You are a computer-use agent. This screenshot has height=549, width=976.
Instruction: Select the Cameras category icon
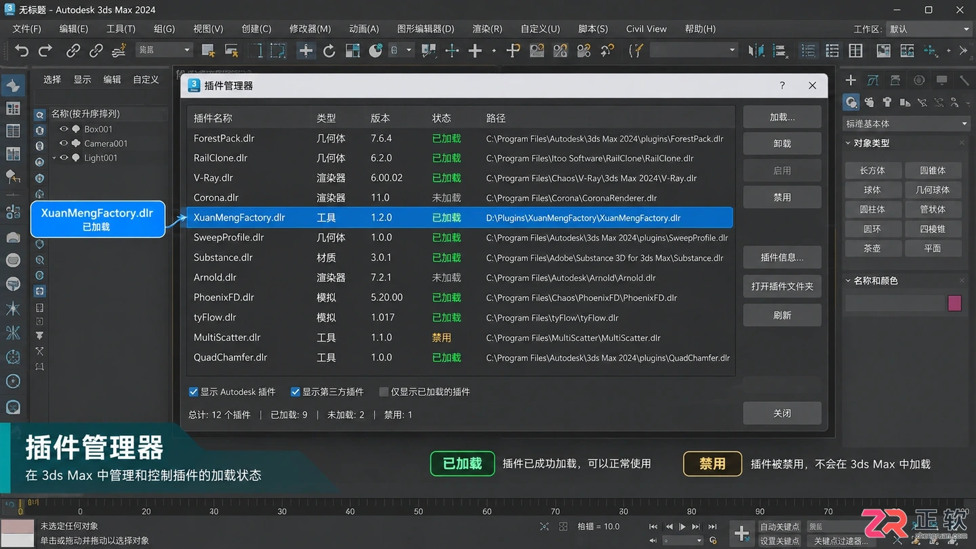coord(905,102)
